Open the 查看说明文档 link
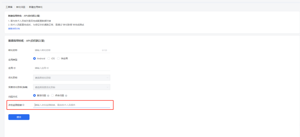 click(14, 29)
